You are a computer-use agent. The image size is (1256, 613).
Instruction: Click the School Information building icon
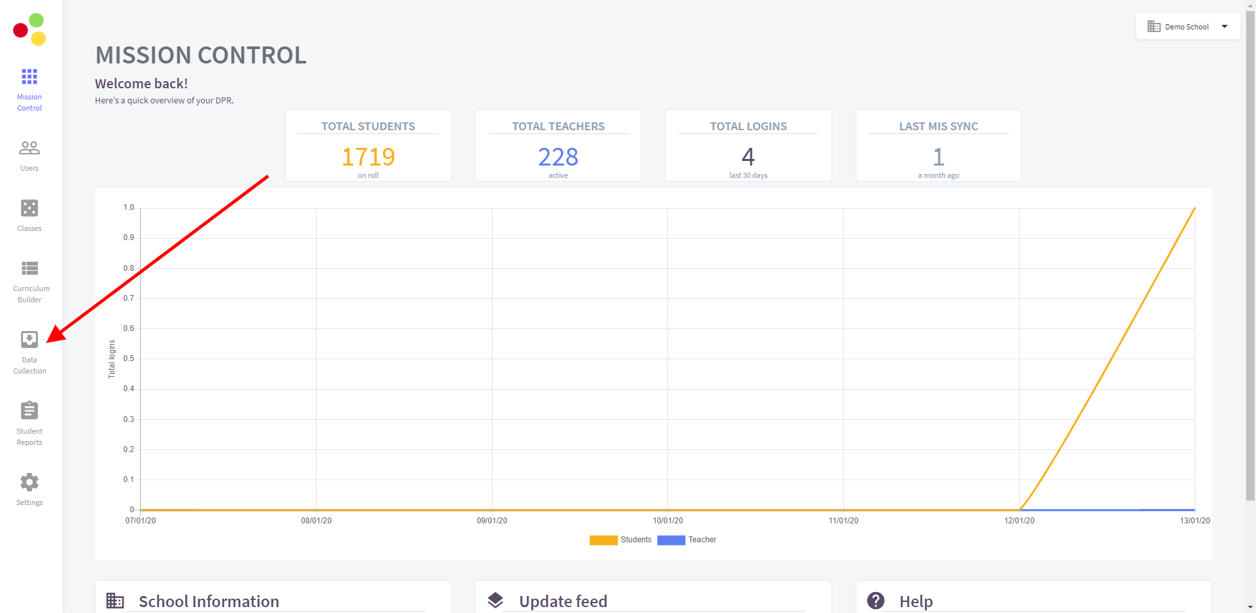coord(115,601)
